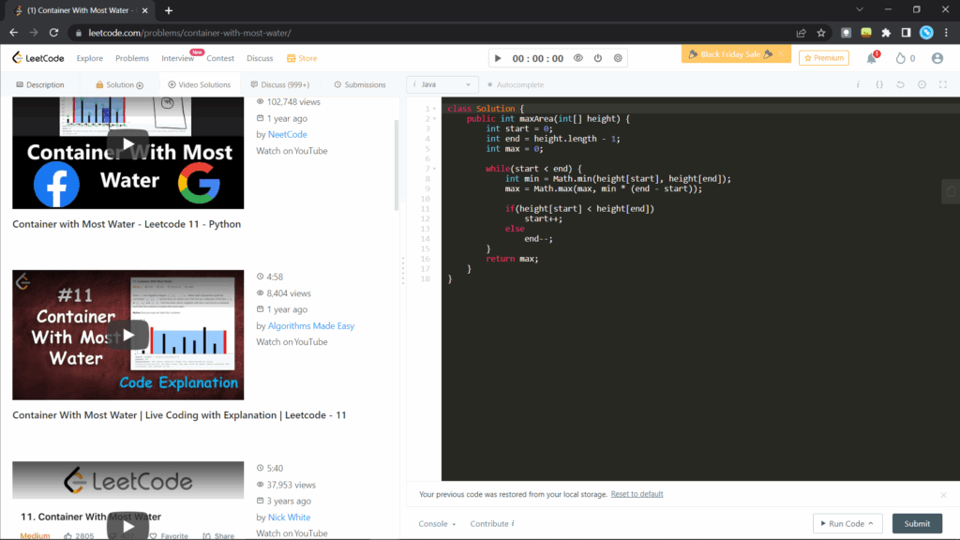Click the editor info icon

pyautogui.click(x=858, y=84)
